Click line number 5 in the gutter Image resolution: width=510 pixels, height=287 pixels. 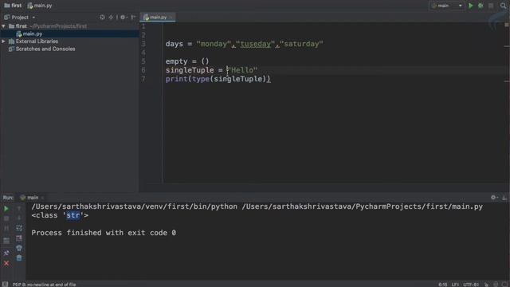143,61
